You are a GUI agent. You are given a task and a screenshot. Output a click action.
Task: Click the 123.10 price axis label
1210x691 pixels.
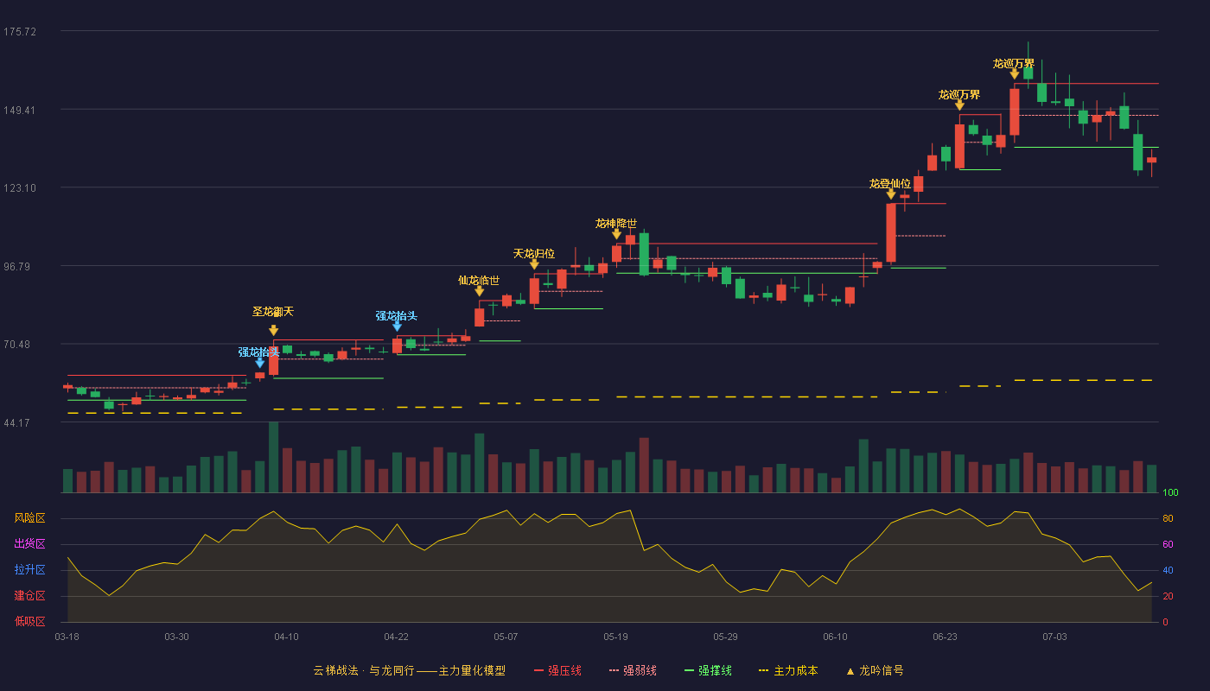20,187
